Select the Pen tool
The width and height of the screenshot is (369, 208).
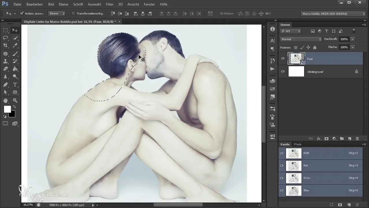(x=5, y=85)
